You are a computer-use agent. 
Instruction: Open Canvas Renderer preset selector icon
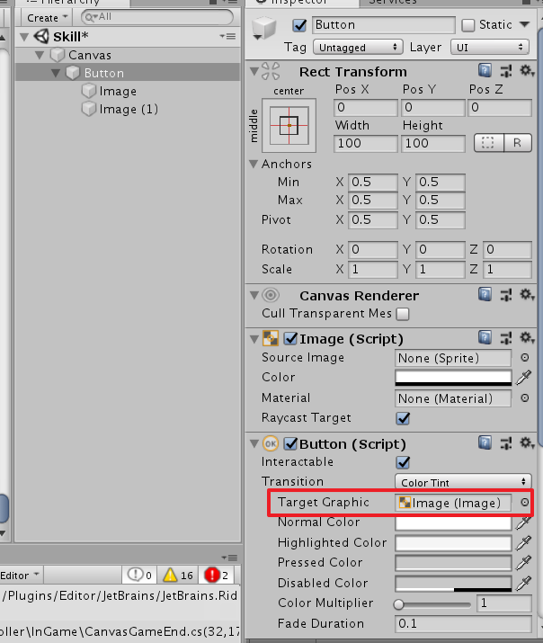506,295
